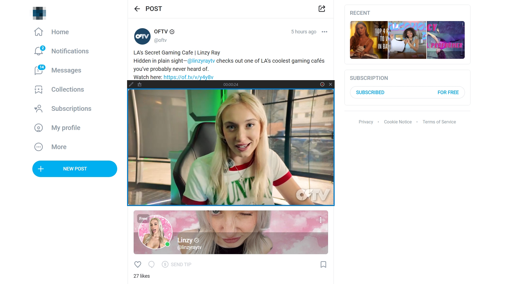Open the Linzy card vertical dots menu

(321, 220)
